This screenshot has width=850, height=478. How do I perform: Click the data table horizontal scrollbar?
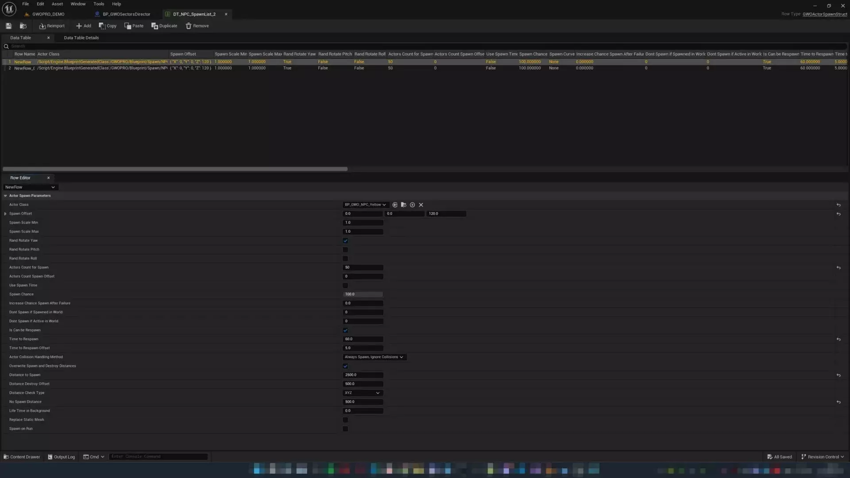point(175,169)
